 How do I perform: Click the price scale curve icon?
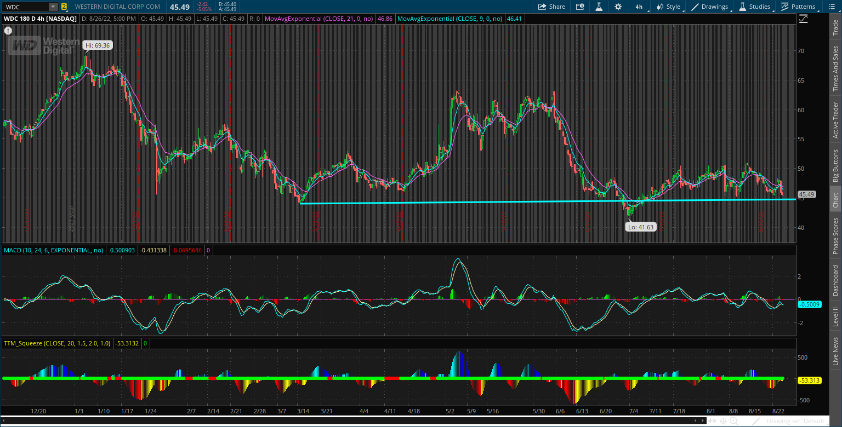[x=803, y=18]
